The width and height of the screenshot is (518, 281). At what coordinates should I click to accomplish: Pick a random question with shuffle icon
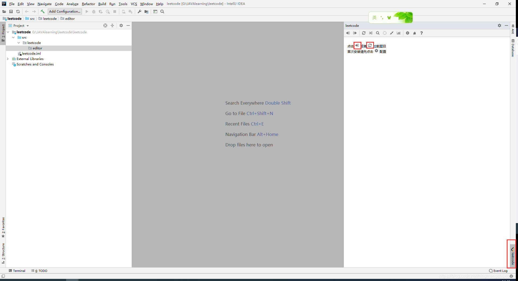point(371,33)
